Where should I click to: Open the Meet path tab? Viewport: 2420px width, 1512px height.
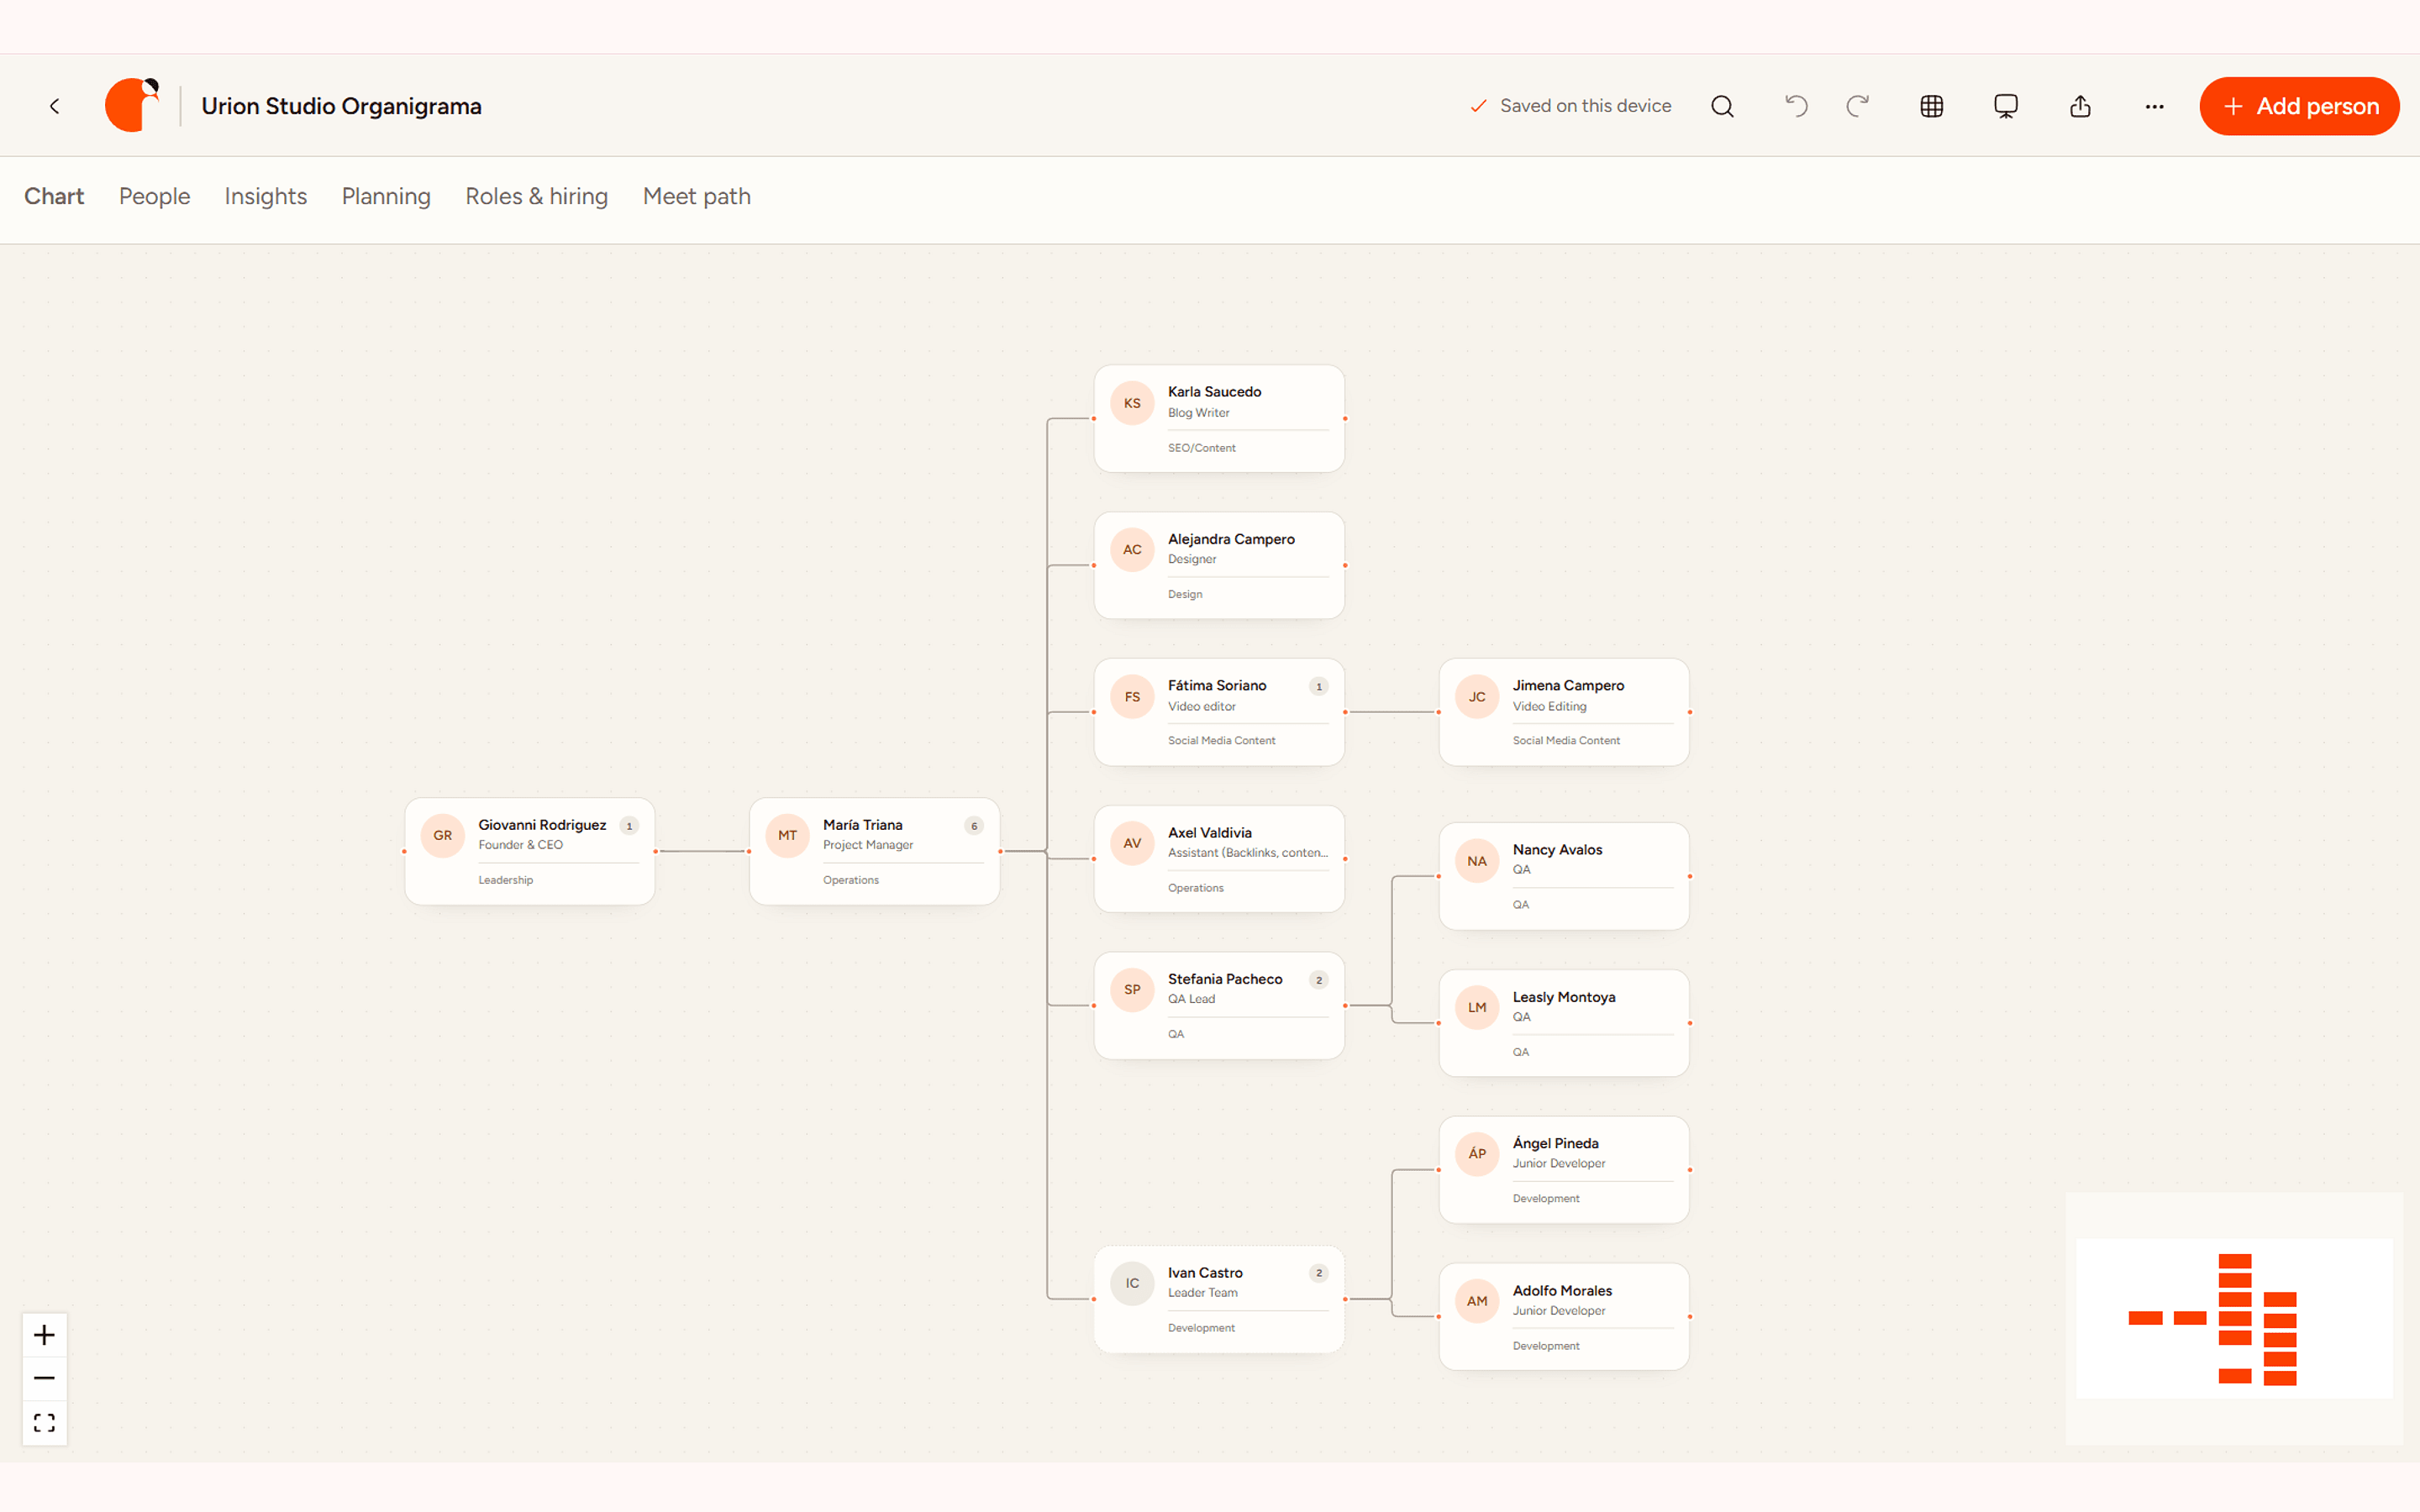click(x=696, y=196)
